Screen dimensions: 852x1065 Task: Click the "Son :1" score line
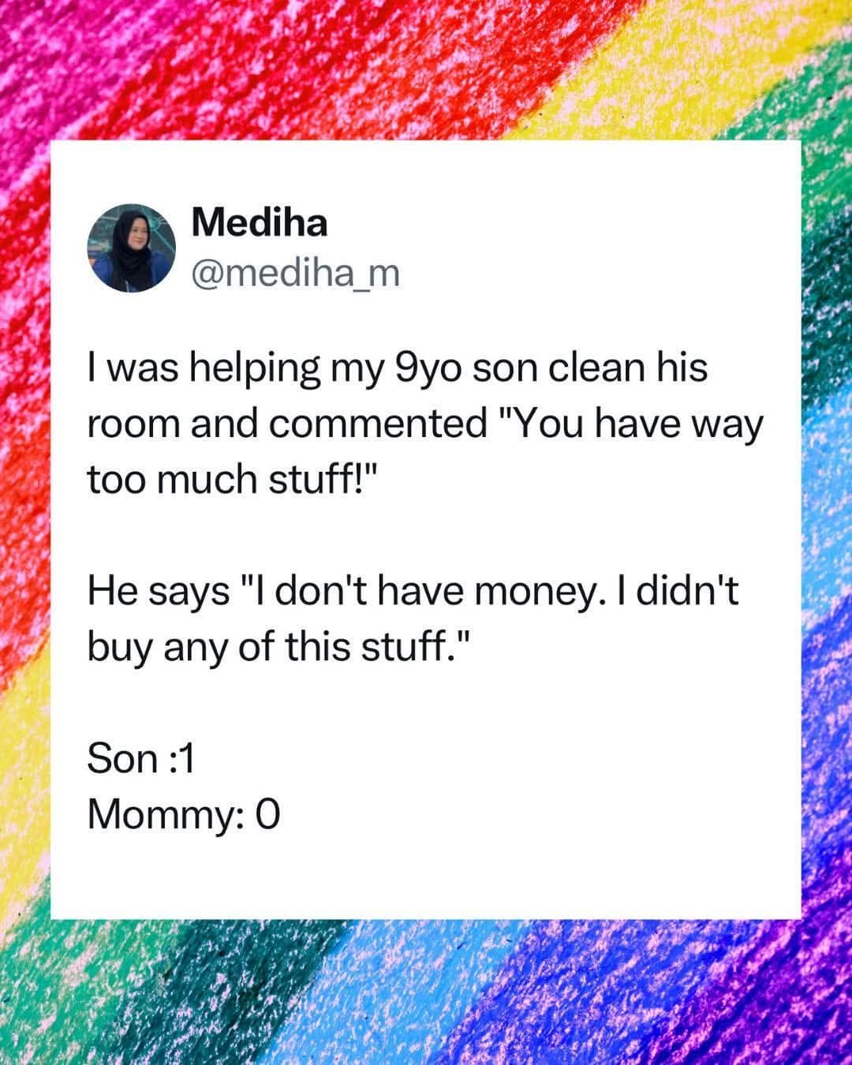141,759
